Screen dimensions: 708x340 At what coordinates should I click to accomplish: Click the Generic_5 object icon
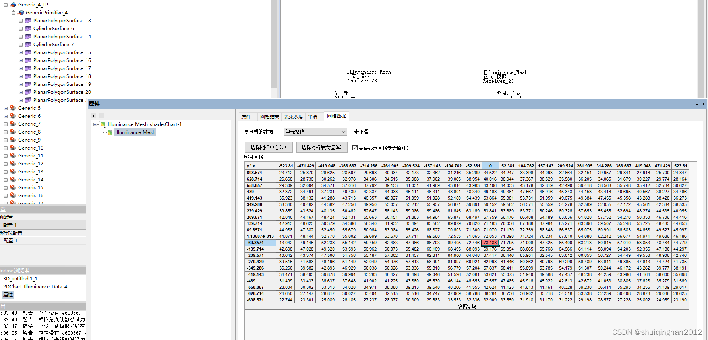point(13,108)
